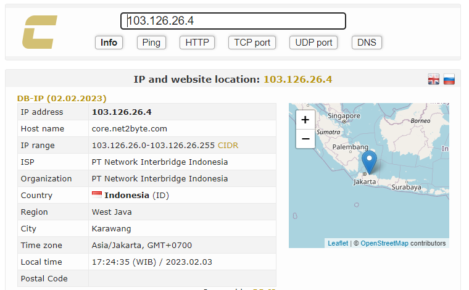Viewport: 469px width, 290px height.
Task: Open the Leaflet attribution link
Action: pyautogui.click(x=338, y=243)
